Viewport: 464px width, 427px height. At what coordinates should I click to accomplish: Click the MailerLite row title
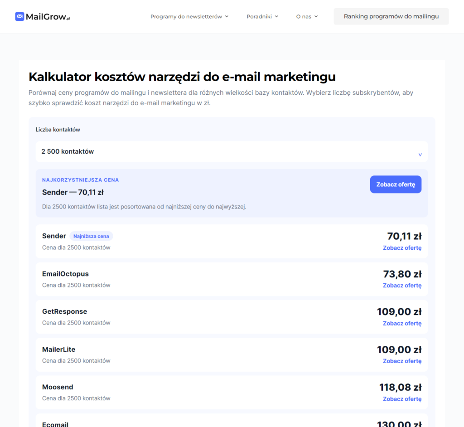[58, 349]
